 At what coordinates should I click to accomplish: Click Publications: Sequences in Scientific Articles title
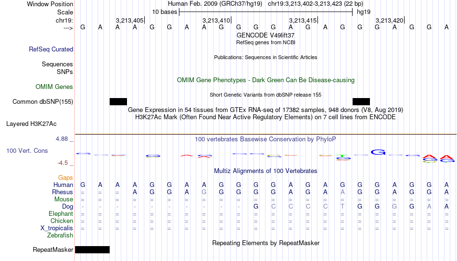click(266, 57)
